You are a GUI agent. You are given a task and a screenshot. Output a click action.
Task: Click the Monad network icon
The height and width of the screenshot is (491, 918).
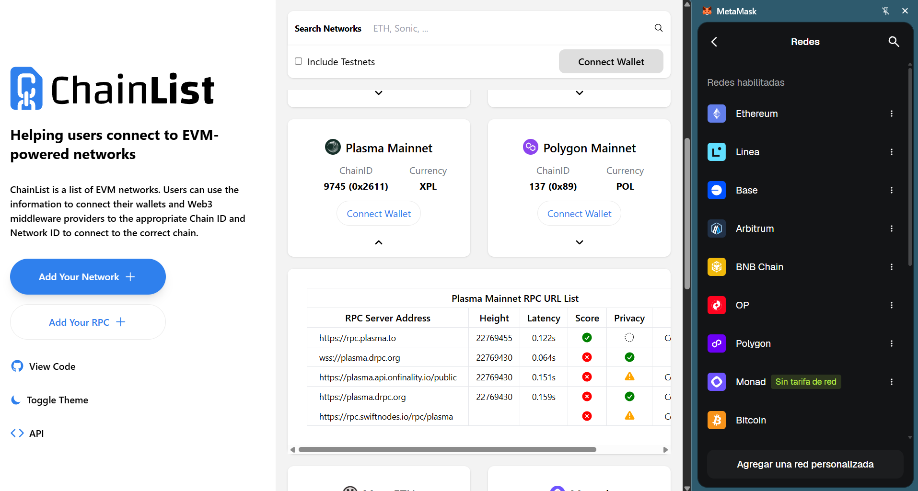tap(717, 382)
